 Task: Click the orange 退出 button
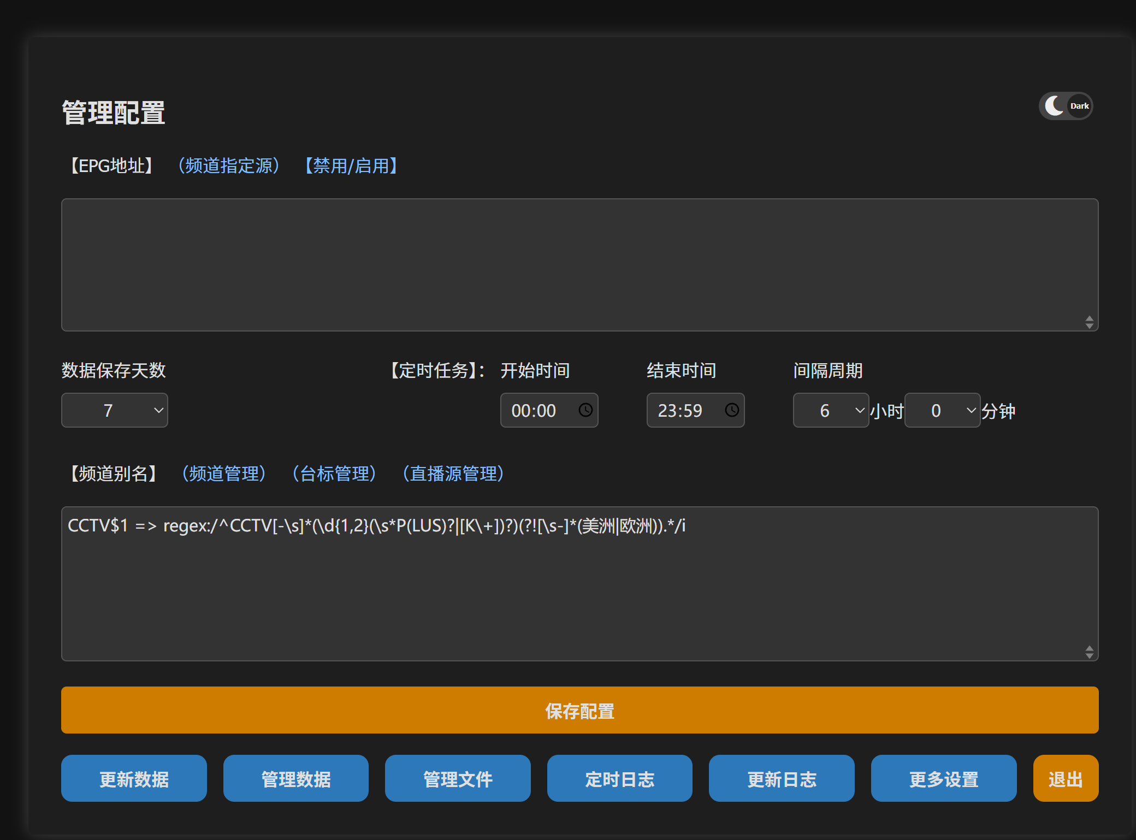(1065, 778)
